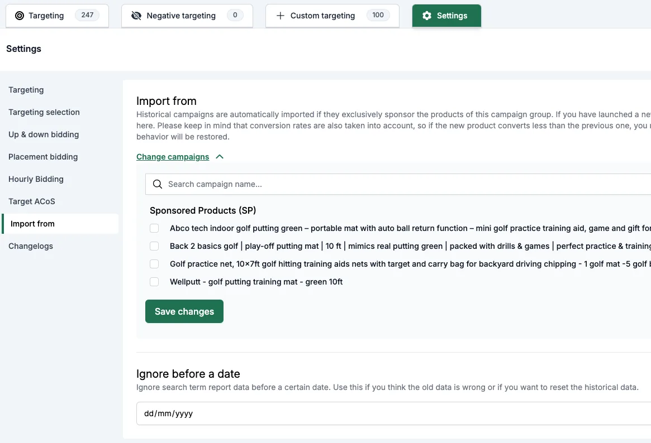The height and width of the screenshot is (443, 651).
Task: Click the Search campaign name field
Action: (398, 184)
